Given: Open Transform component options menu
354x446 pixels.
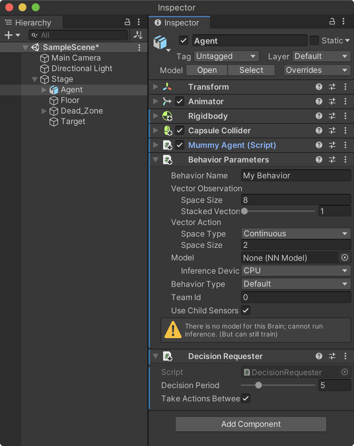Looking at the screenshot, I should [x=345, y=87].
